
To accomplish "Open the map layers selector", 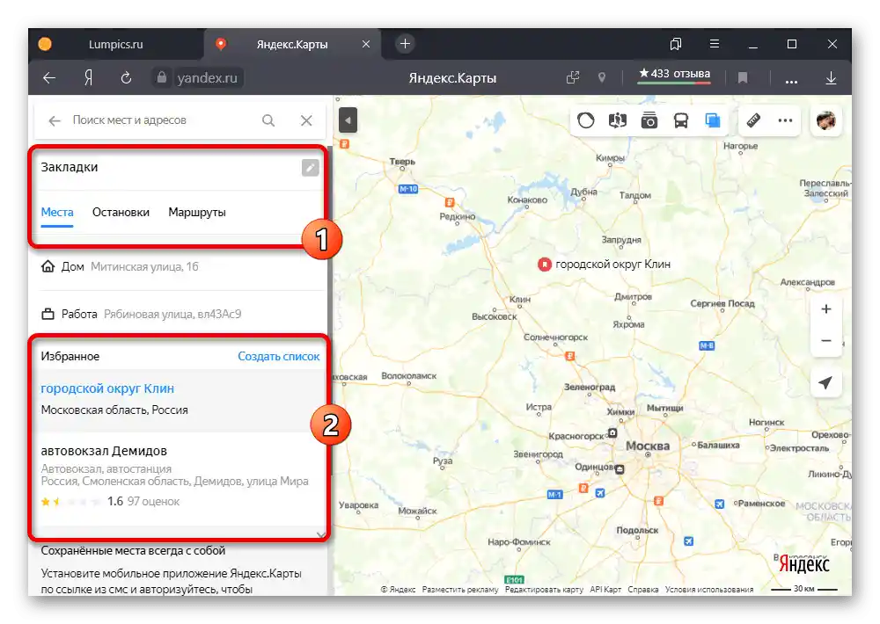I will tap(713, 120).
